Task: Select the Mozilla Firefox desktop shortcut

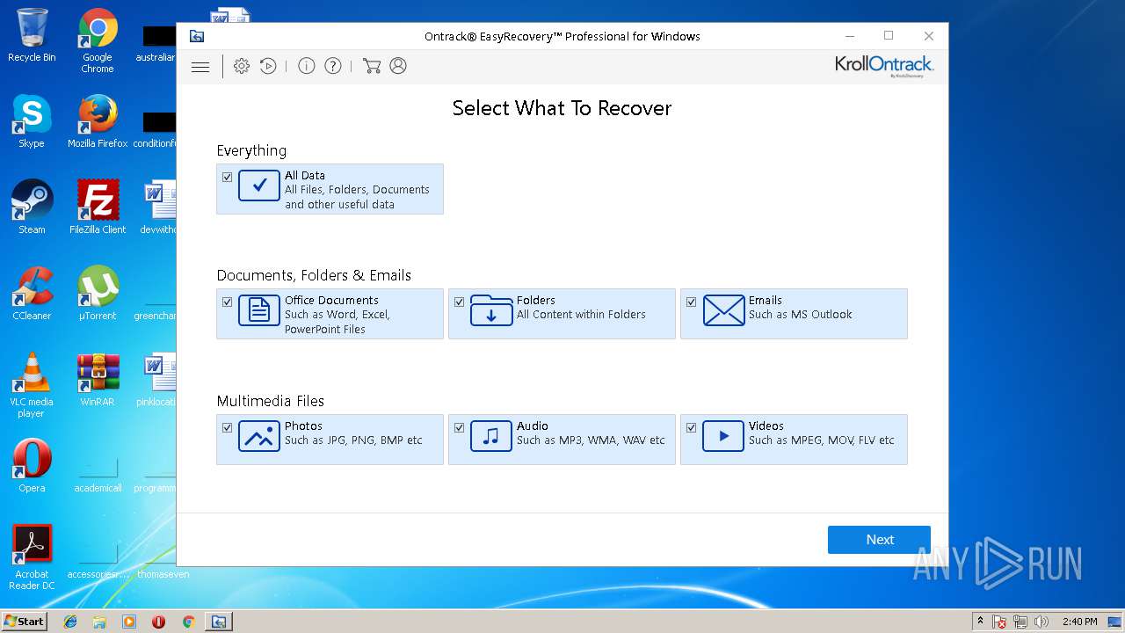Action: click(x=98, y=122)
